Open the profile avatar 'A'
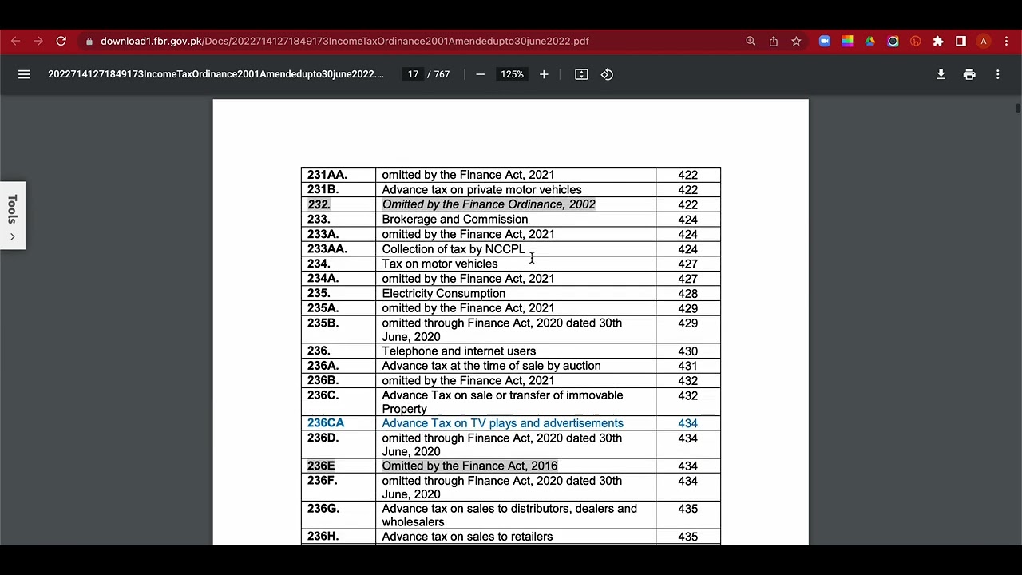The height and width of the screenshot is (575, 1022). 984,41
